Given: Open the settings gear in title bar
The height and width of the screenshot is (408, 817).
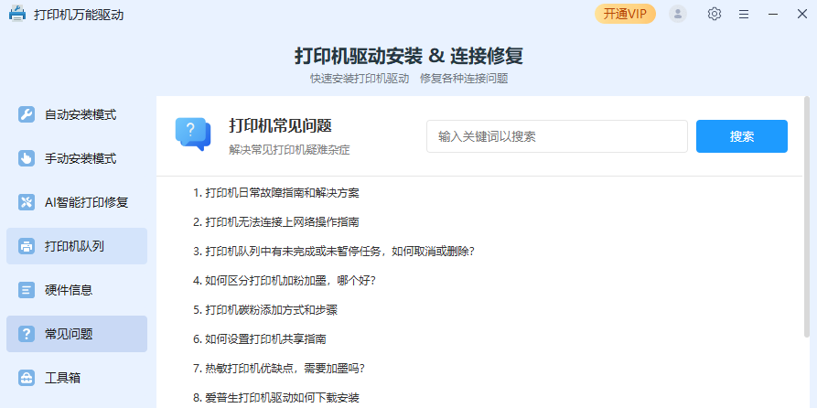Looking at the screenshot, I should click(715, 14).
